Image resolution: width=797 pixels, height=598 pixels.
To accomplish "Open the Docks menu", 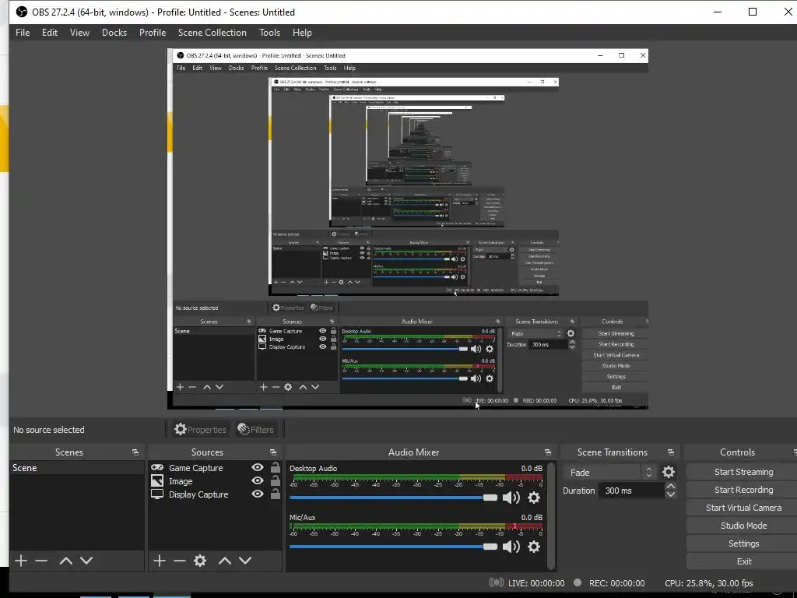I will tap(114, 33).
